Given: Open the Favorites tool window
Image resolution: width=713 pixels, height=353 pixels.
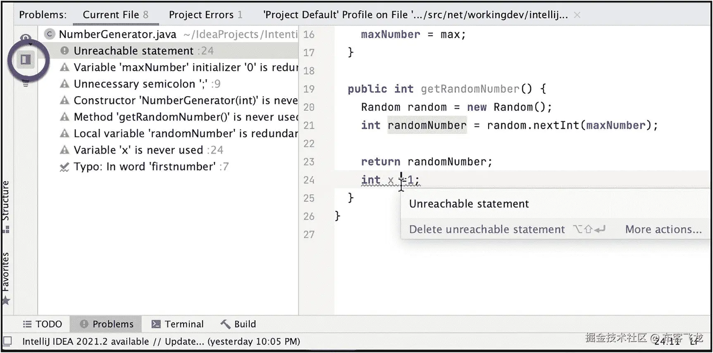Looking at the screenshot, I should 6,278.
